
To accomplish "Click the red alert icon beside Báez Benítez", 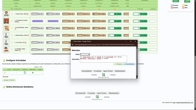I will (x=28, y=35).
